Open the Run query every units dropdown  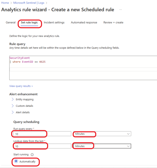point(102,134)
